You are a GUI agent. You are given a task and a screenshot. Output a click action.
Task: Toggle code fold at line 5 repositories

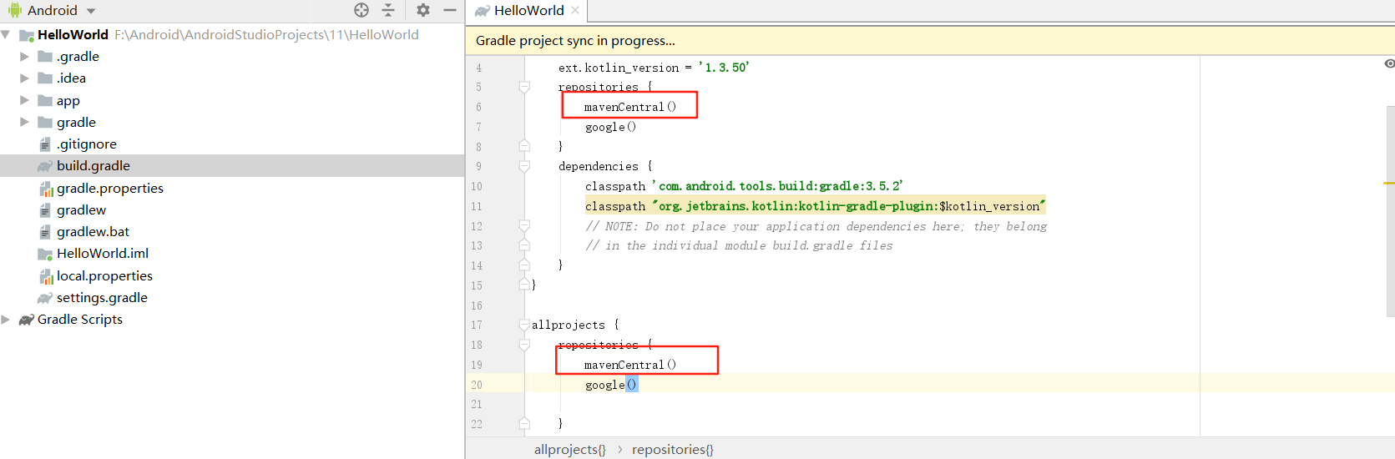pyautogui.click(x=524, y=87)
